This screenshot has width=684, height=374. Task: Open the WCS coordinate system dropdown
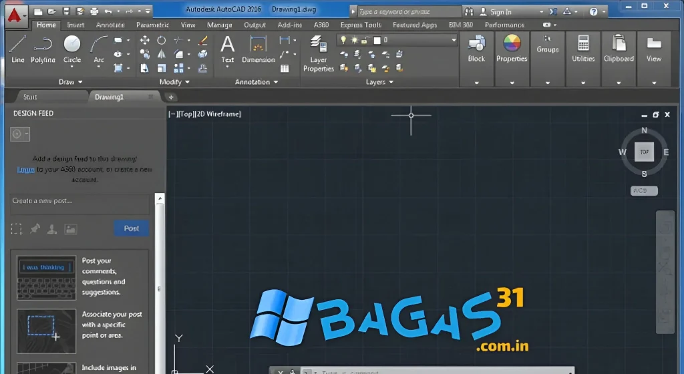click(645, 190)
